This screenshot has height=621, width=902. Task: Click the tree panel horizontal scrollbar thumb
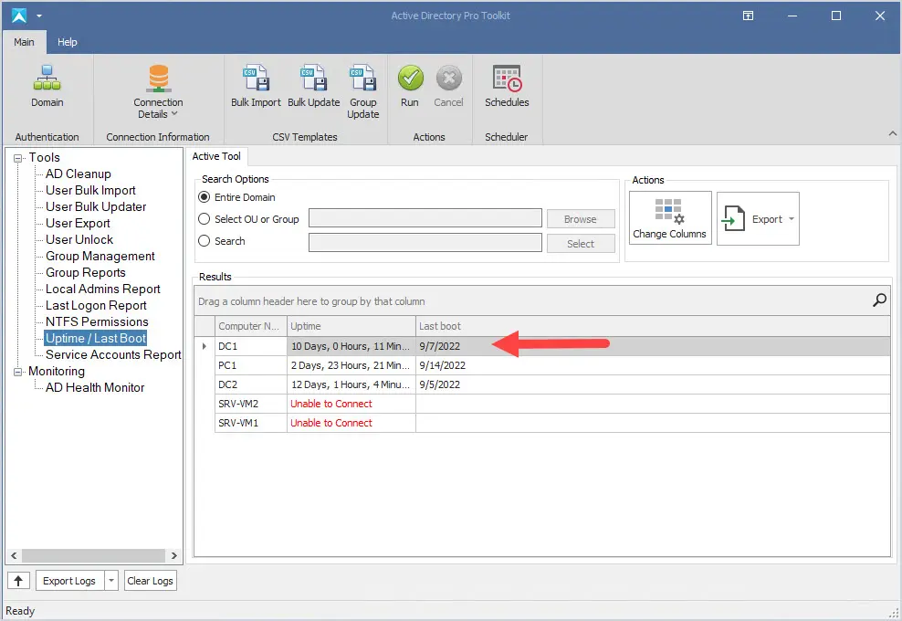93,555
